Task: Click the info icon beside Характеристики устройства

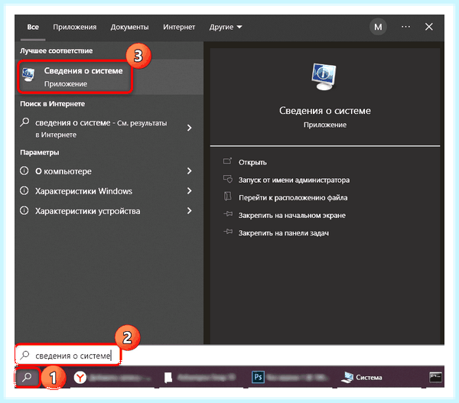Action: (24, 211)
